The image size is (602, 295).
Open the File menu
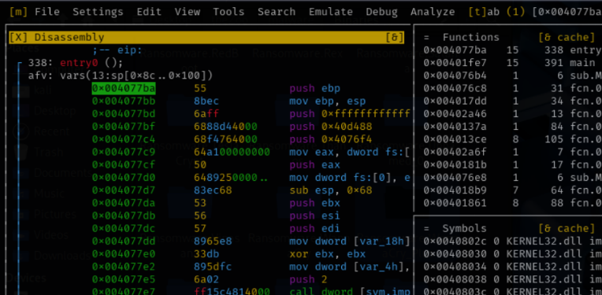(46, 12)
